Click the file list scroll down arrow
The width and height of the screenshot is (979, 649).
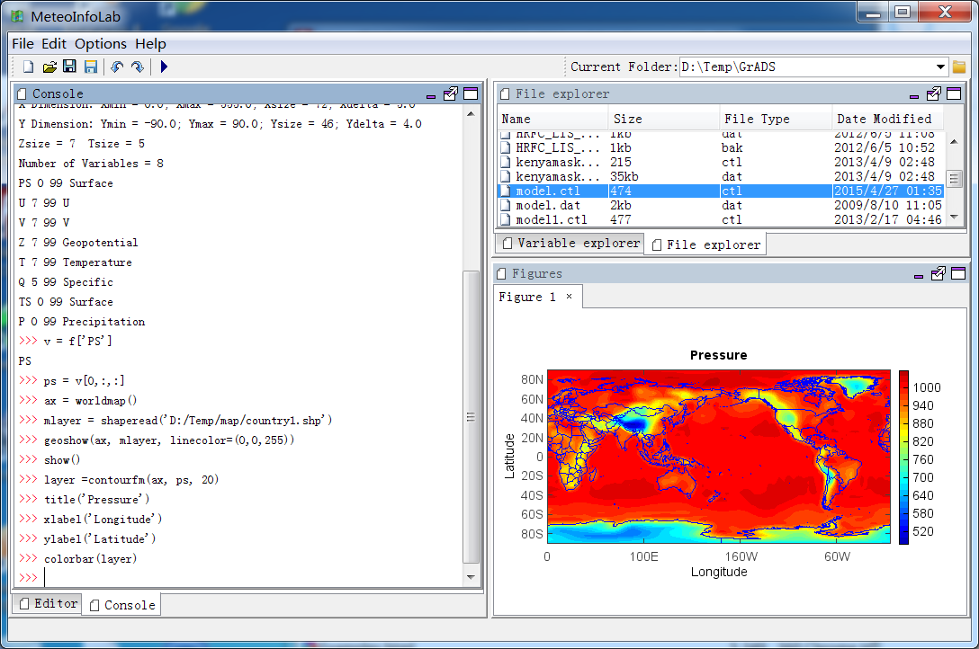954,217
